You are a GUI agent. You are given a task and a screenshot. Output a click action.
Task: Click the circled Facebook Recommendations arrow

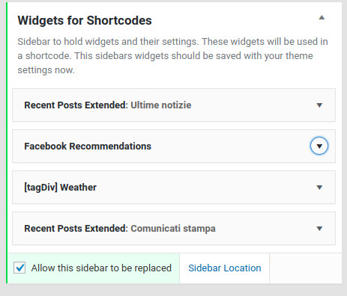point(319,146)
